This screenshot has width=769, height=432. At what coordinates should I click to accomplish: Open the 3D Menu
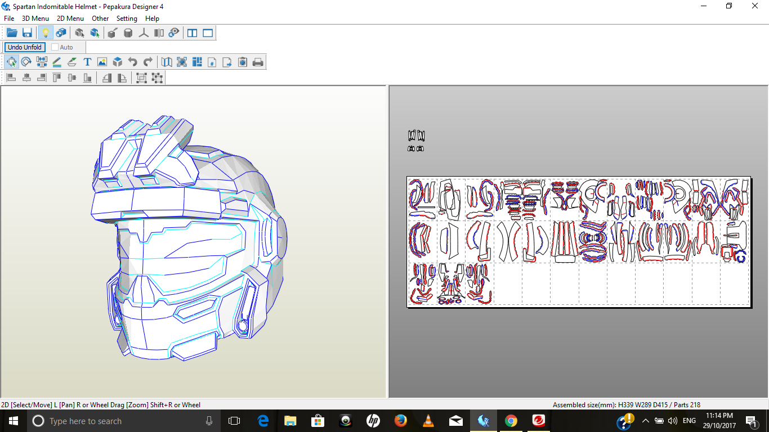tap(35, 19)
